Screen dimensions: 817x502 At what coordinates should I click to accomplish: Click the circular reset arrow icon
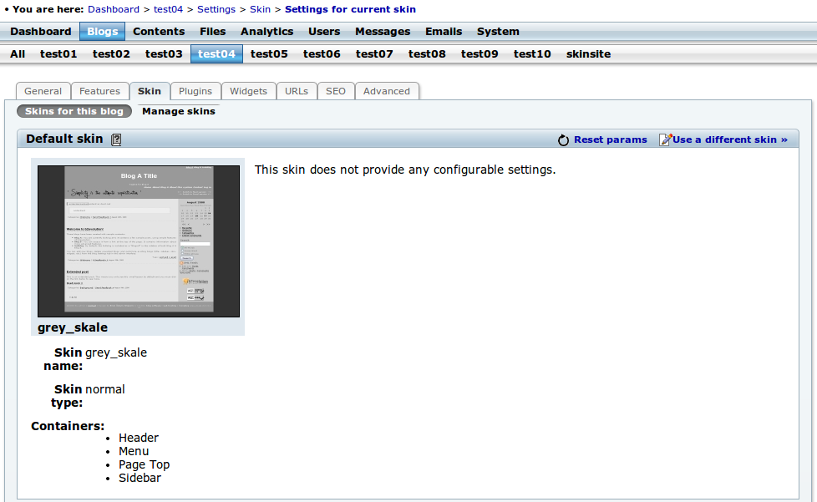pyautogui.click(x=563, y=140)
